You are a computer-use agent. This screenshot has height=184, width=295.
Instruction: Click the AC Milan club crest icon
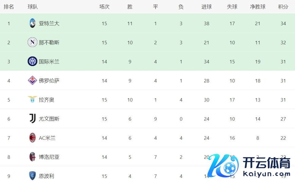click(x=32, y=138)
